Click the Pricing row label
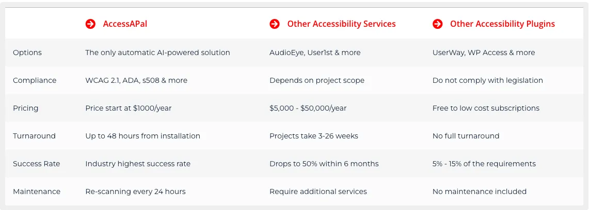The width and height of the screenshot is (589, 210). (x=25, y=108)
